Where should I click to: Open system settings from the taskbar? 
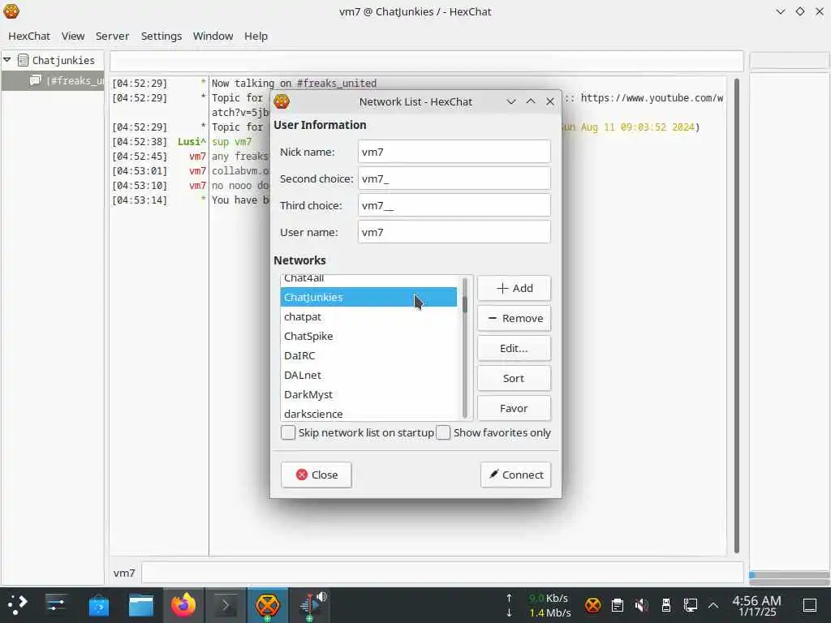56,604
